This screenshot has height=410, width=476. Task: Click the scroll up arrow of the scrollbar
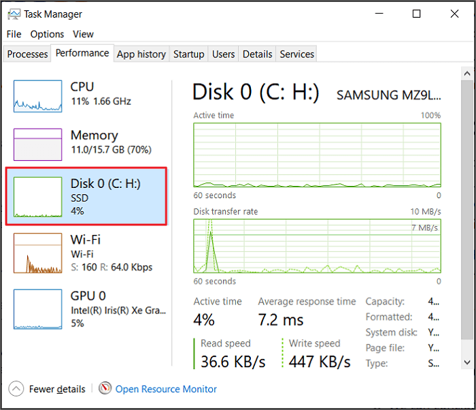467,73
